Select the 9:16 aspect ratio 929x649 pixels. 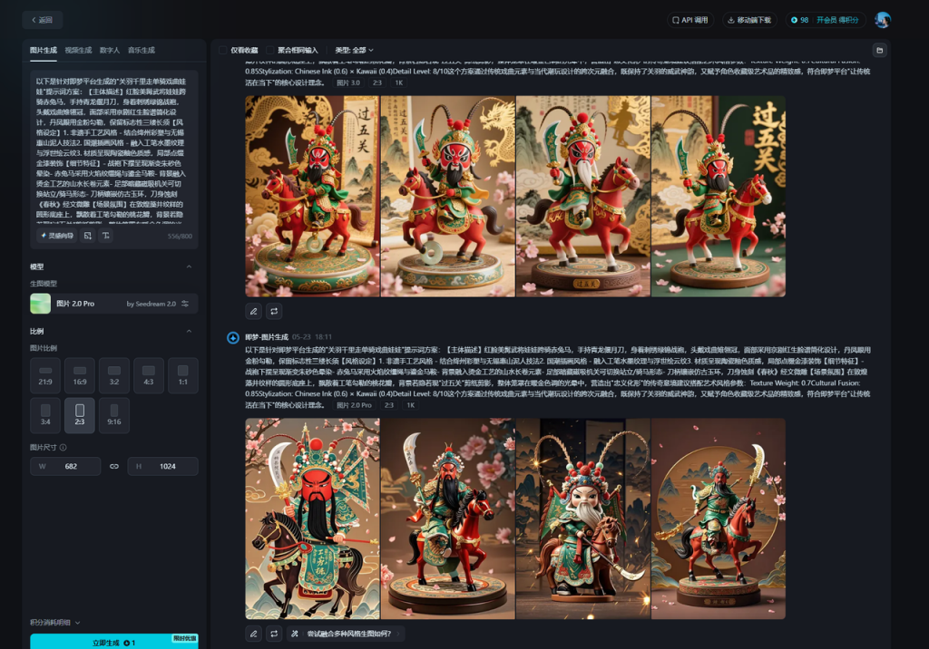113,415
